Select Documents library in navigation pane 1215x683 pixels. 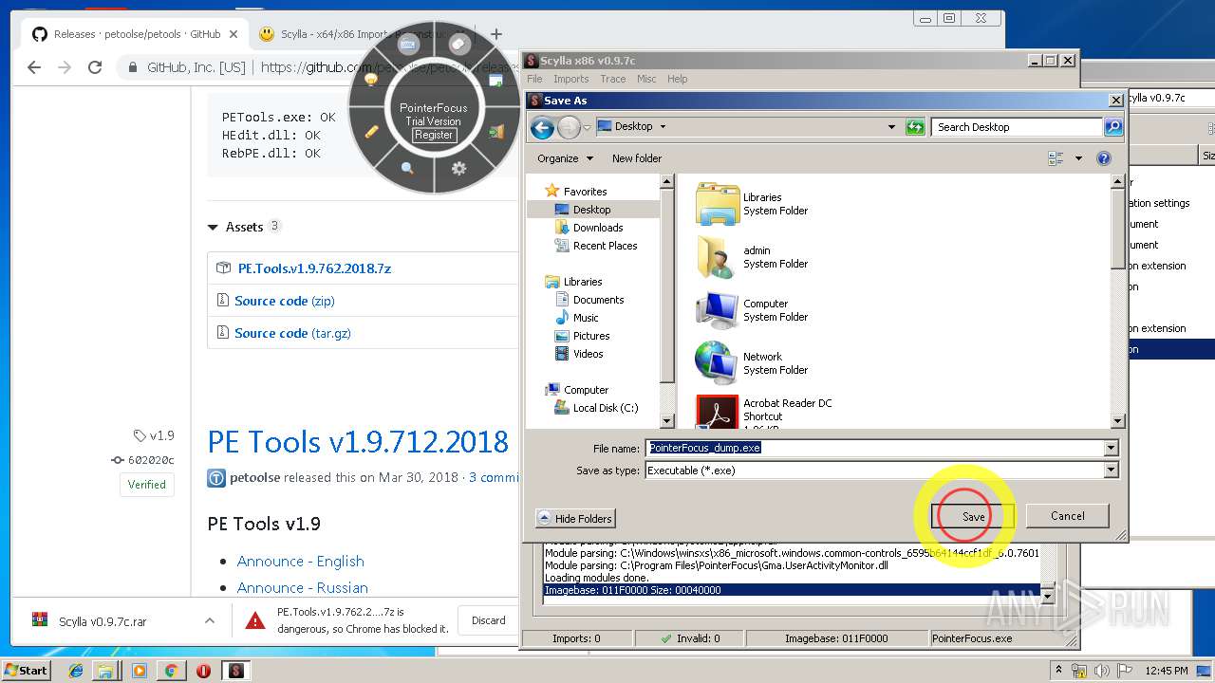[589, 300]
